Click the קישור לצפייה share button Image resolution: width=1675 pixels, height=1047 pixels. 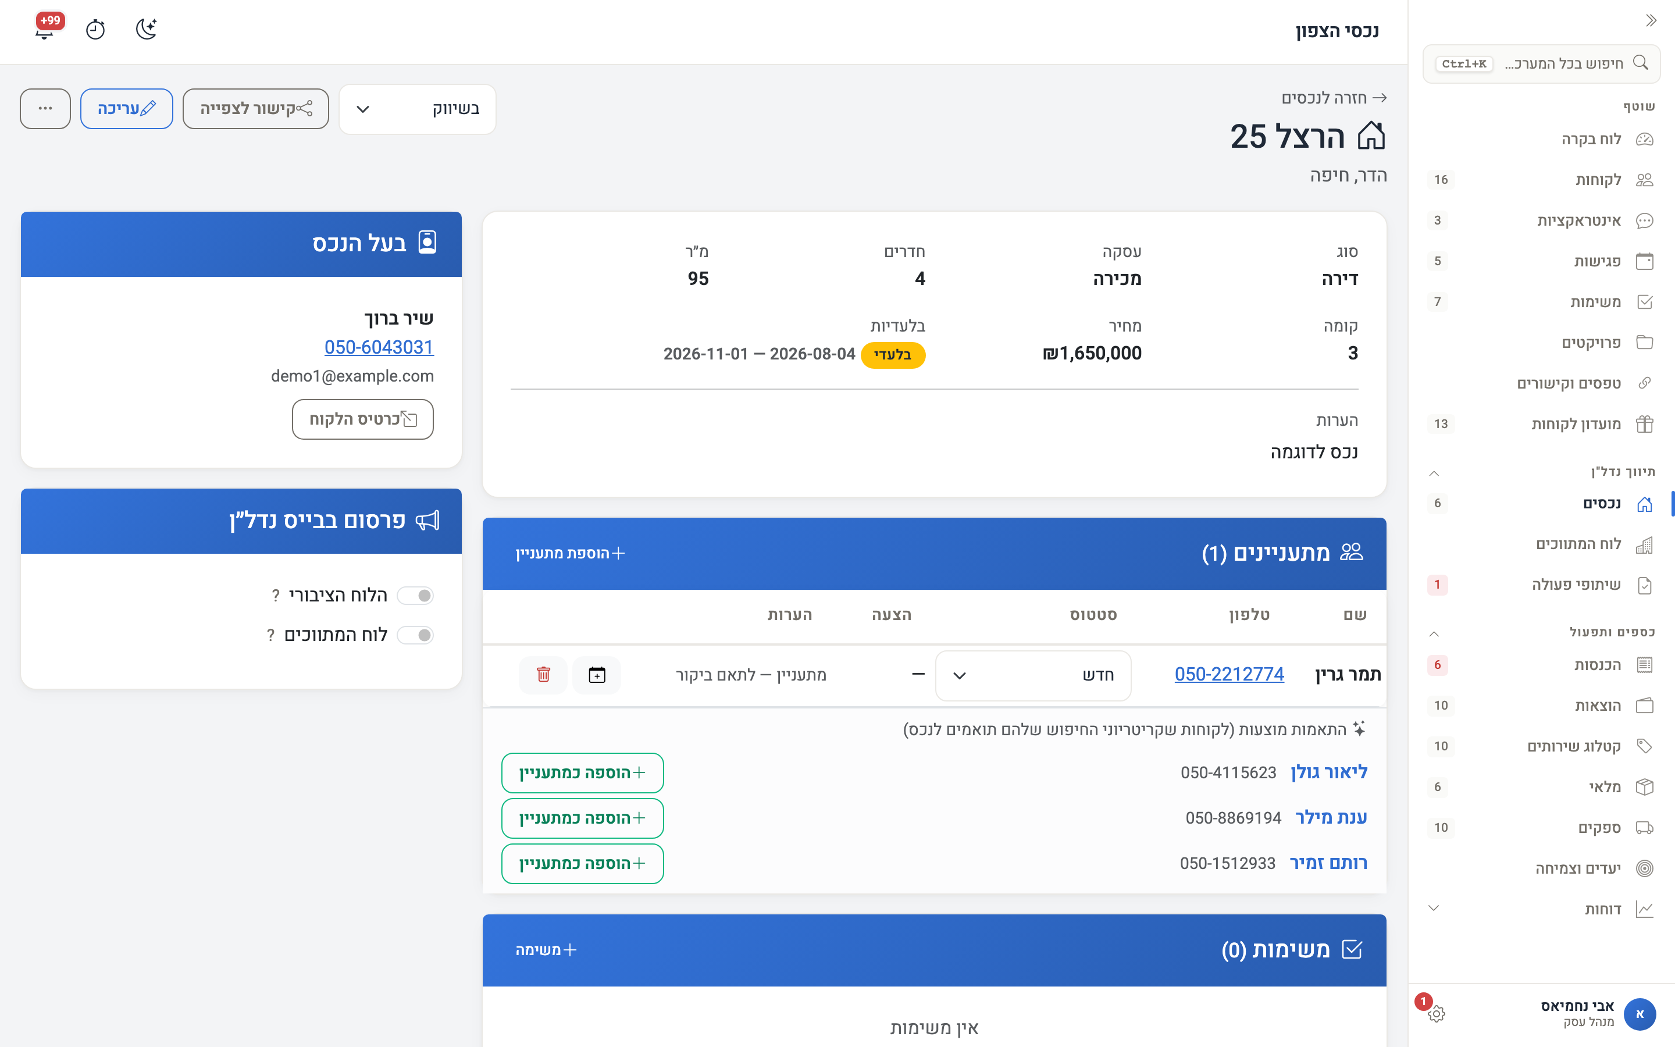click(x=255, y=109)
